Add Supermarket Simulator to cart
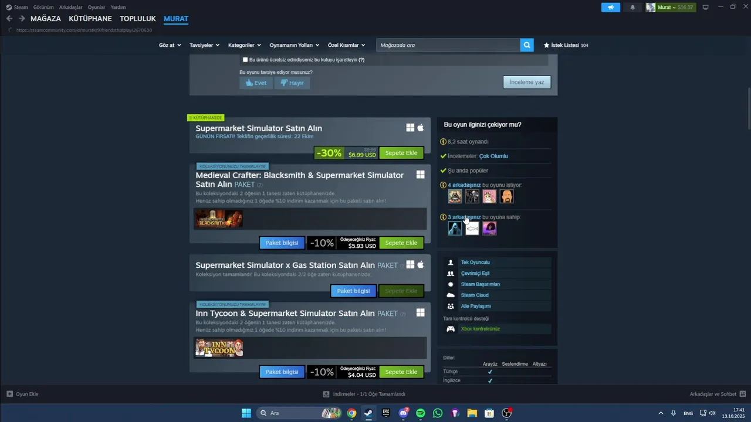751x422 pixels. [x=401, y=153]
